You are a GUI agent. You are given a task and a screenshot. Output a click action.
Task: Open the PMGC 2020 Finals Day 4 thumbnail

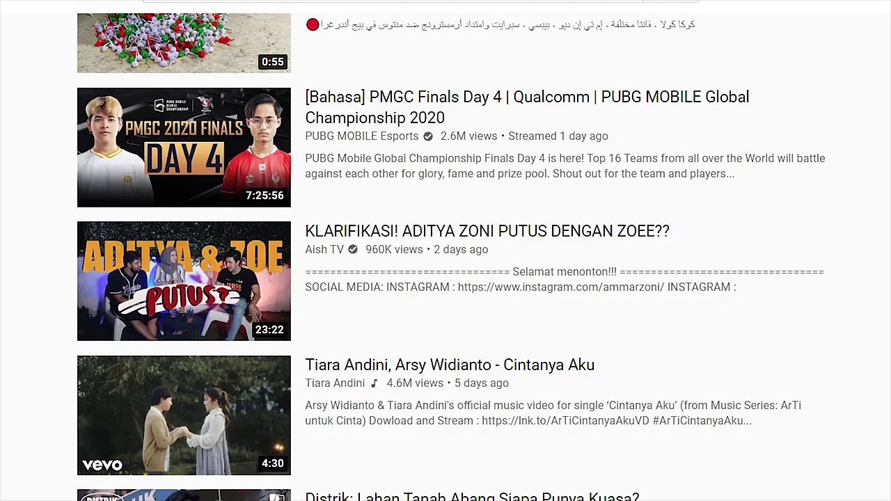click(184, 148)
